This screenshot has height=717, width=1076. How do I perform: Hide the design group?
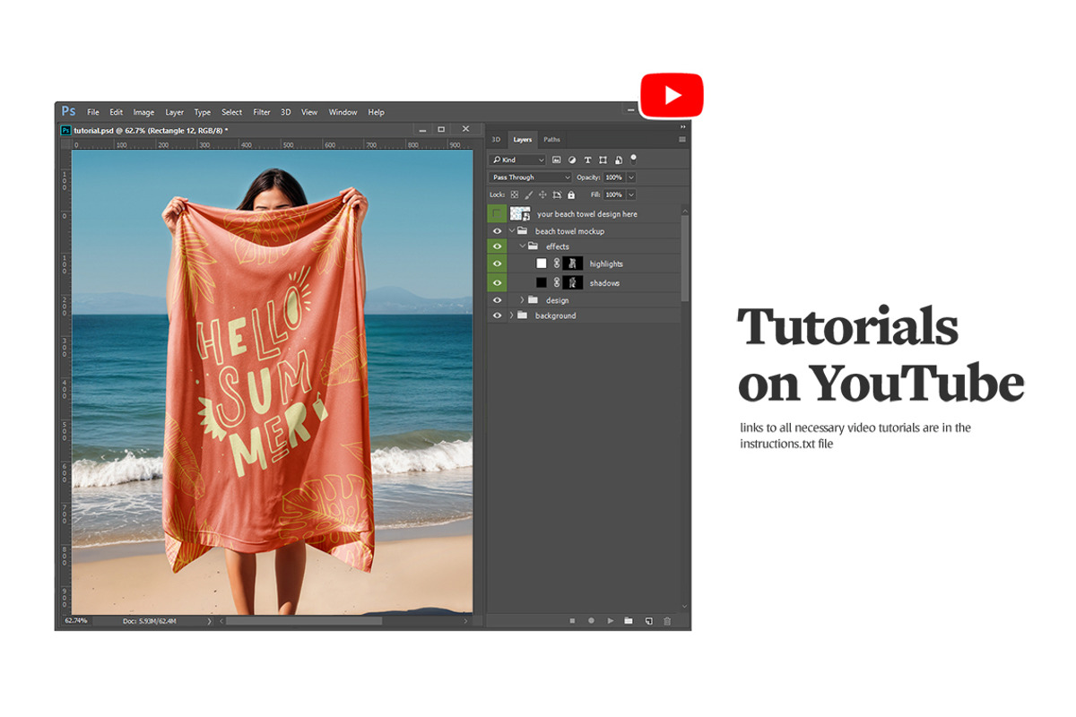coord(497,299)
